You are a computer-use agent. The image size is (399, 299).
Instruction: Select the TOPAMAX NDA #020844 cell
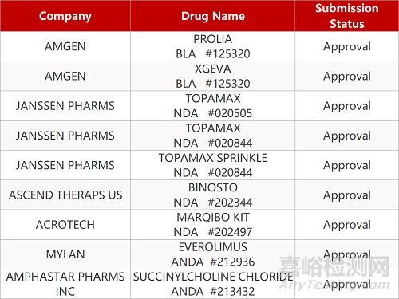[x=213, y=136]
